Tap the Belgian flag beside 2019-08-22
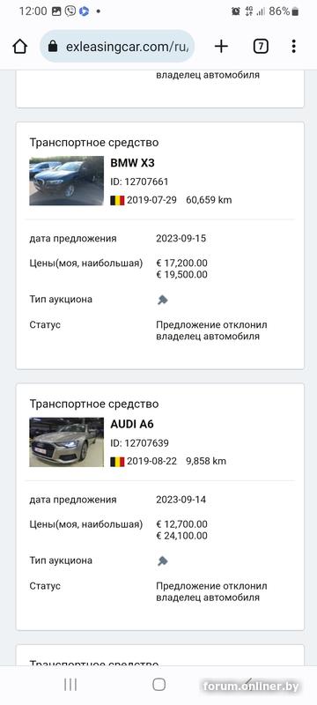 point(117,461)
